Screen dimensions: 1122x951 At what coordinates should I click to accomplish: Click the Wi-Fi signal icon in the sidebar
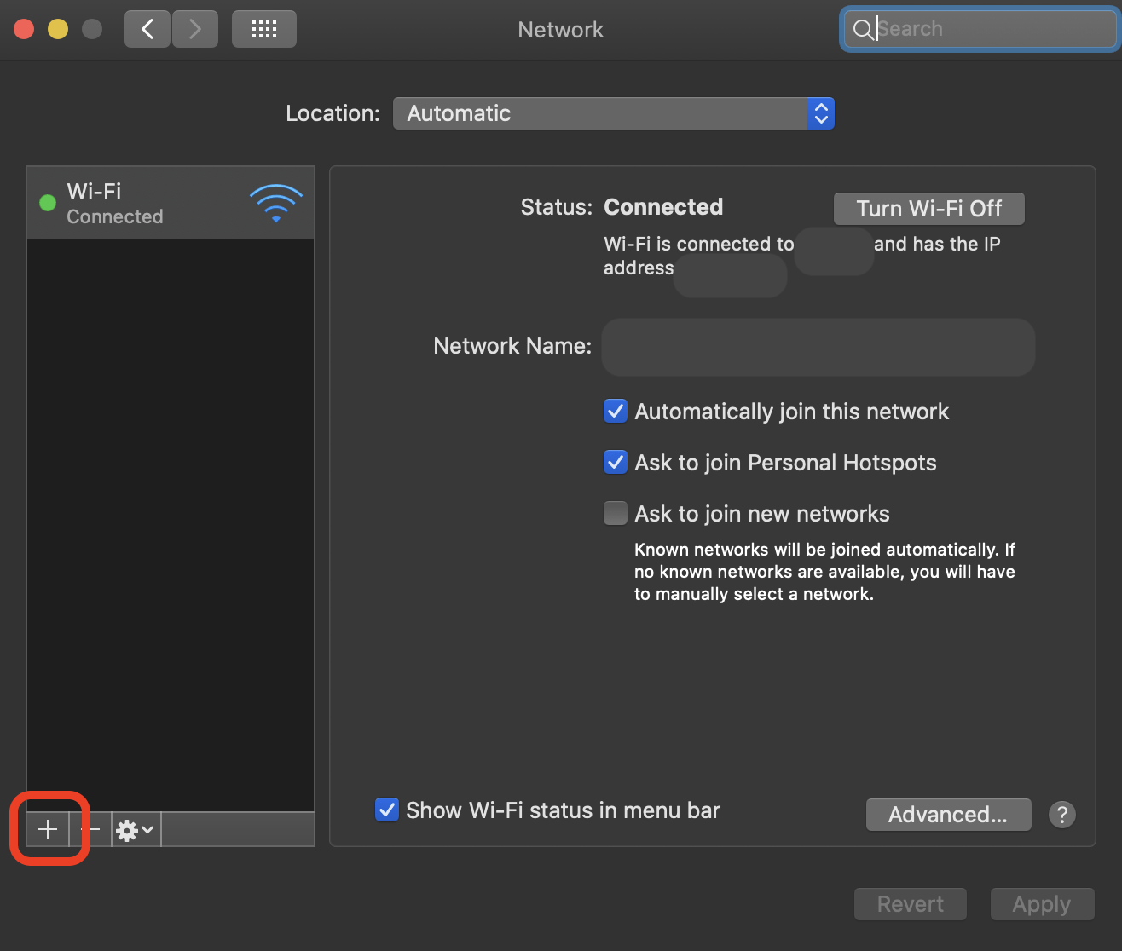point(275,202)
